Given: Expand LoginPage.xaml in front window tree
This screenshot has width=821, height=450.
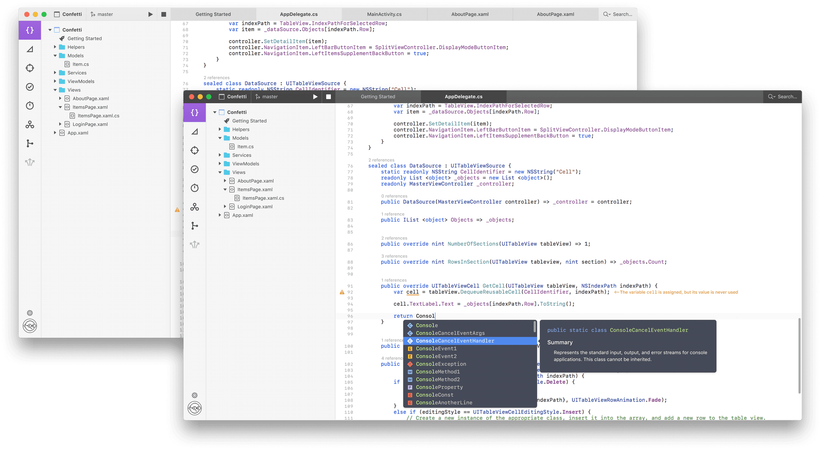Looking at the screenshot, I should pyautogui.click(x=225, y=206).
